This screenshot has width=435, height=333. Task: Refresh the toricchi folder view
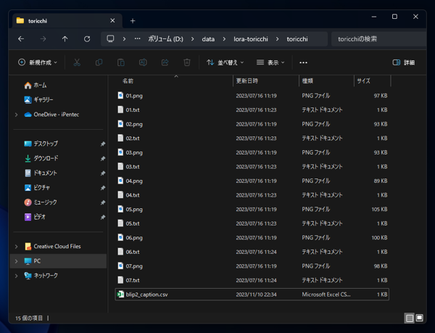click(87, 39)
